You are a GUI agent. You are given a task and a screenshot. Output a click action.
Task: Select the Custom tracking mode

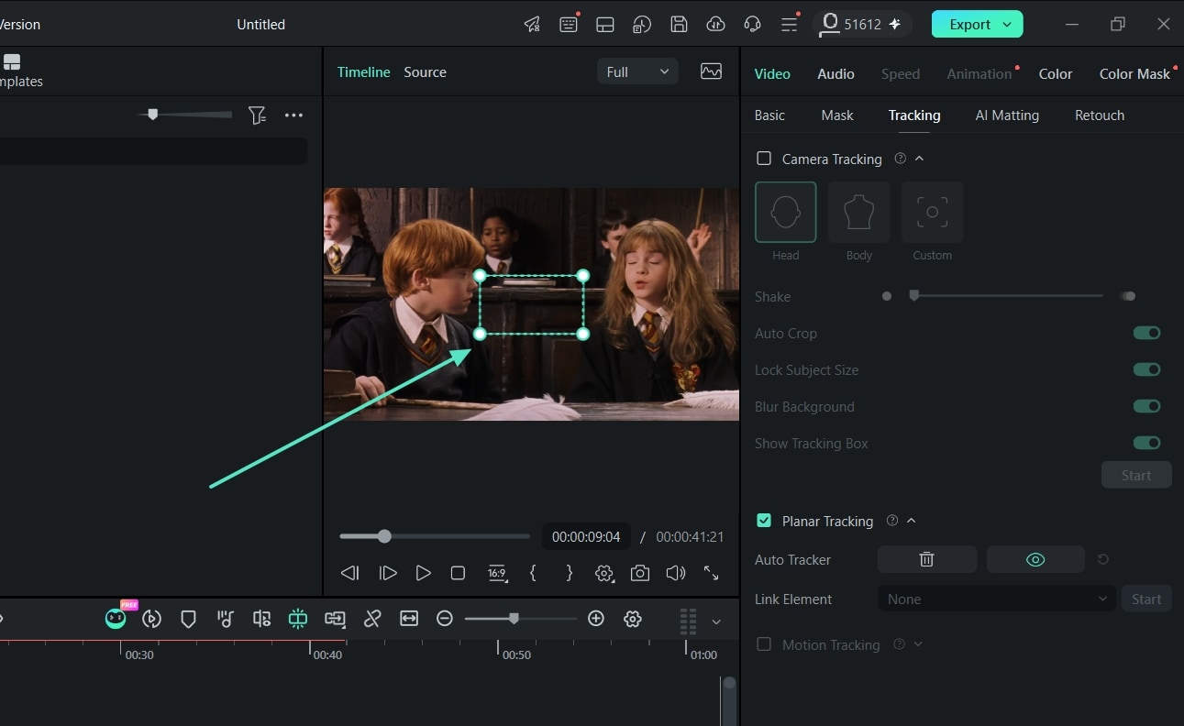pyautogui.click(x=932, y=212)
